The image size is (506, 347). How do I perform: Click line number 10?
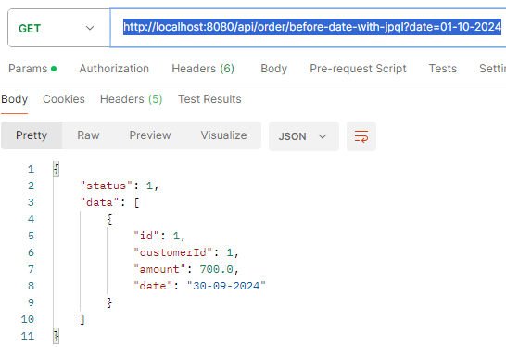tap(28, 319)
